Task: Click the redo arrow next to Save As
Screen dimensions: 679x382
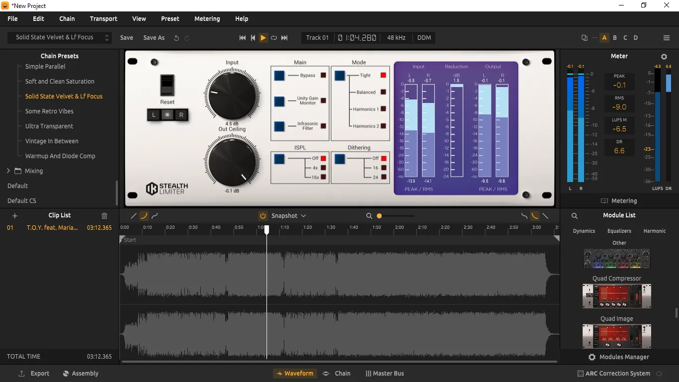Action: [x=187, y=38]
